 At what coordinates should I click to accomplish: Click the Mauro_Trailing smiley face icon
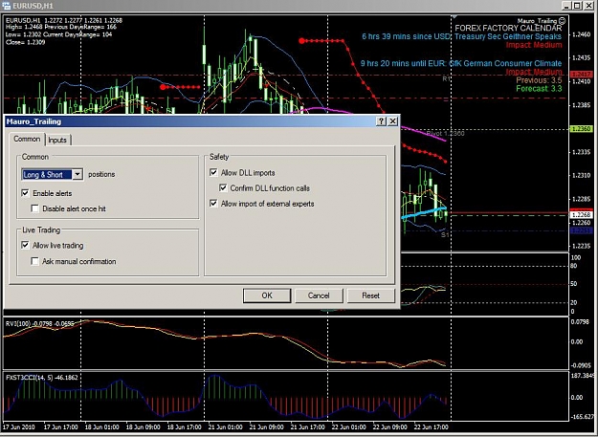563,21
